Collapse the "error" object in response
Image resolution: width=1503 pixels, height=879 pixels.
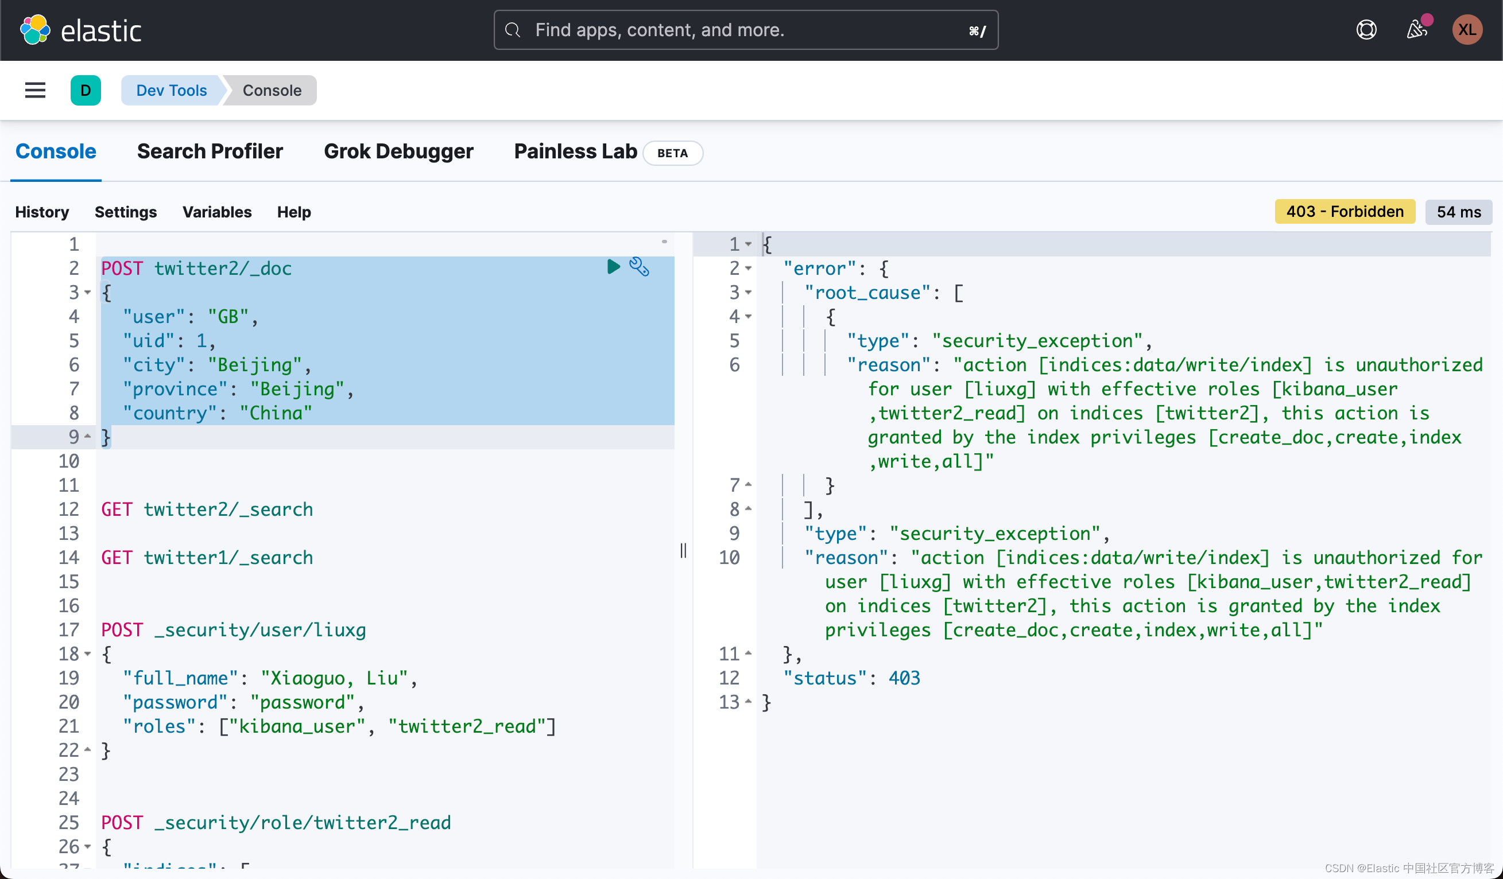point(748,268)
